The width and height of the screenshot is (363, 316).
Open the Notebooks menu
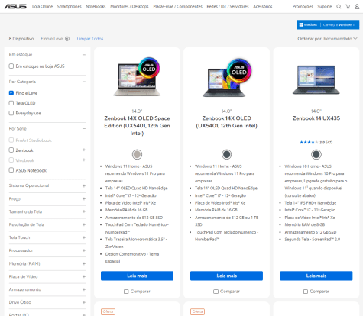pyautogui.click(x=96, y=7)
